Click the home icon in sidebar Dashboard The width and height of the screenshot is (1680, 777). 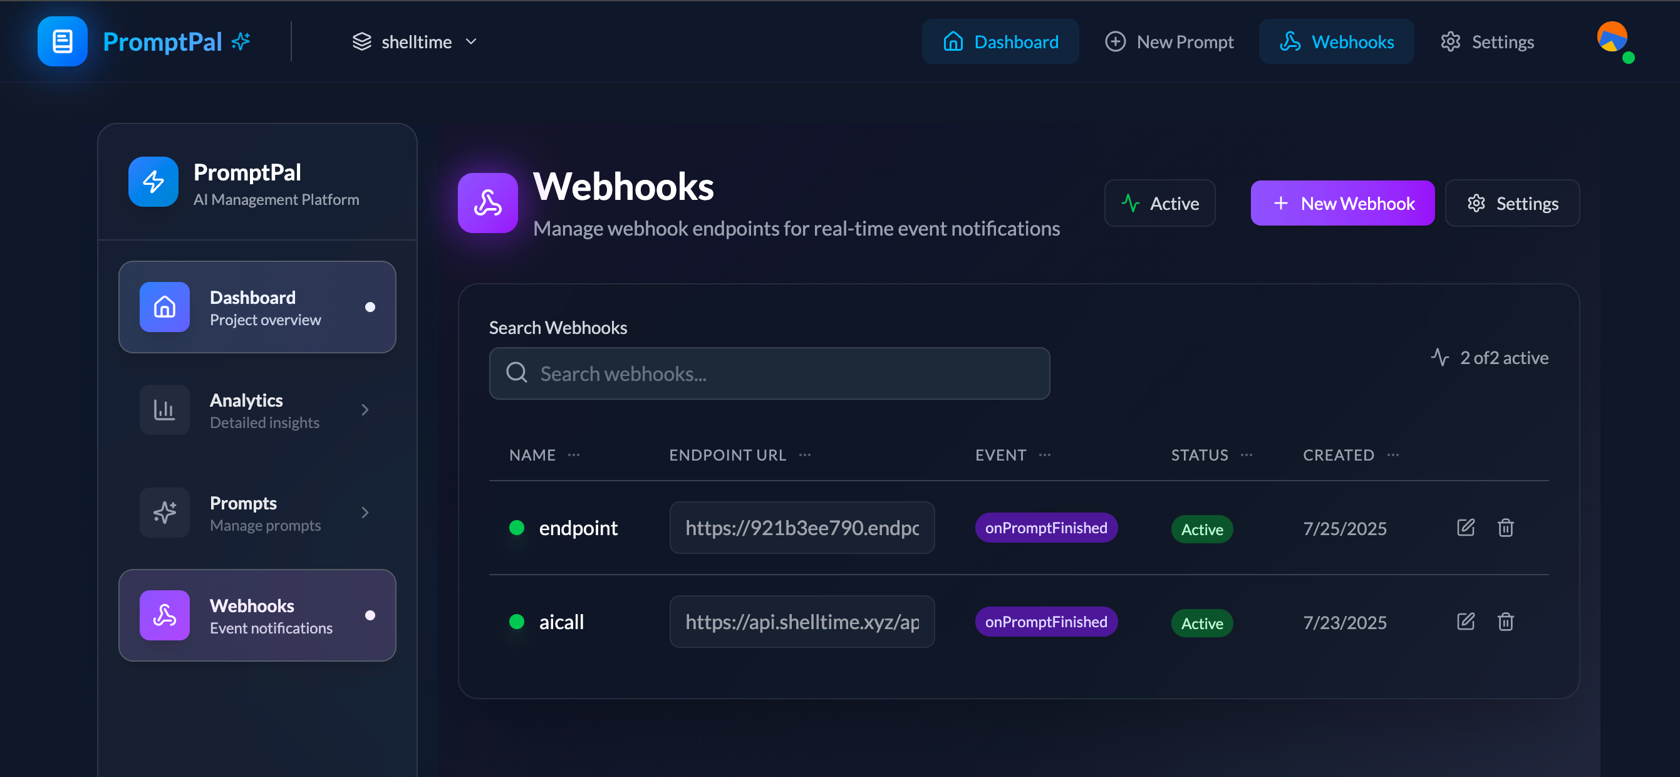(x=164, y=307)
